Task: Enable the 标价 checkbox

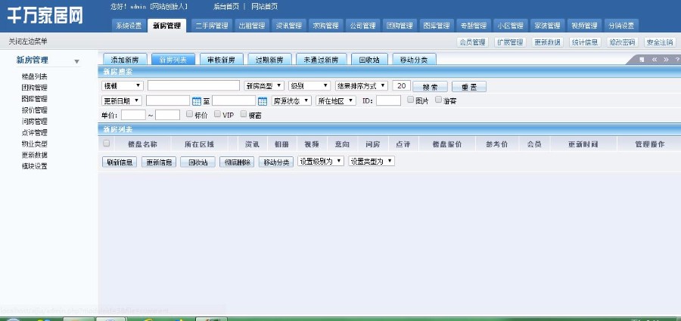Action: pyautogui.click(x=189, y=114)
